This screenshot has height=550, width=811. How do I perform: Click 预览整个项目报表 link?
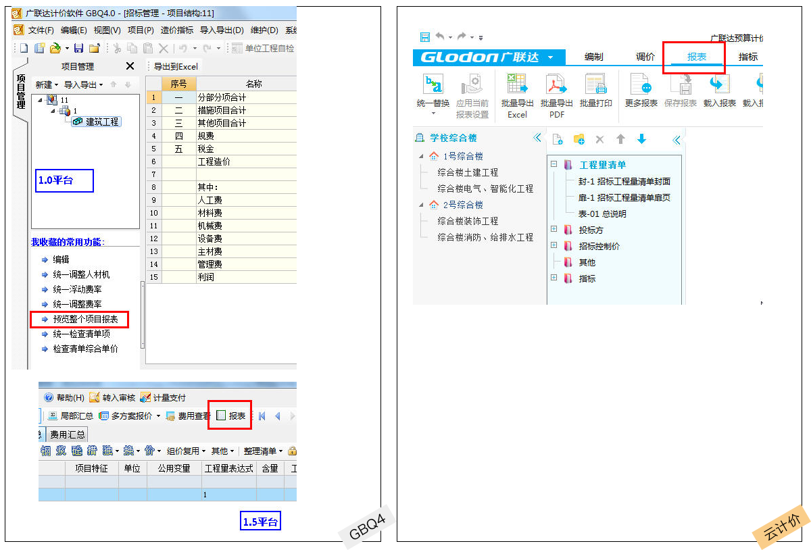[x=85, y=319]
